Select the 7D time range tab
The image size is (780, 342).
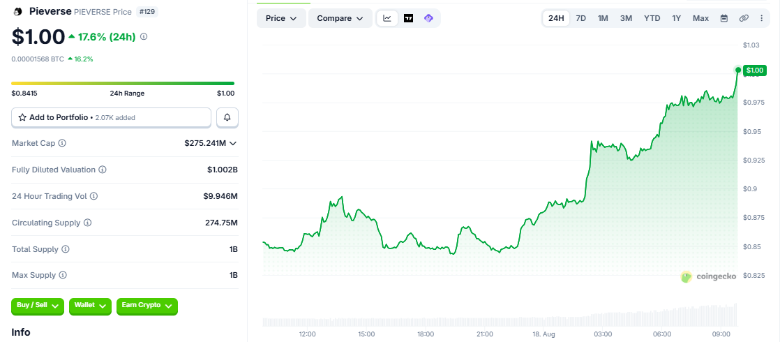coord(580,18)
